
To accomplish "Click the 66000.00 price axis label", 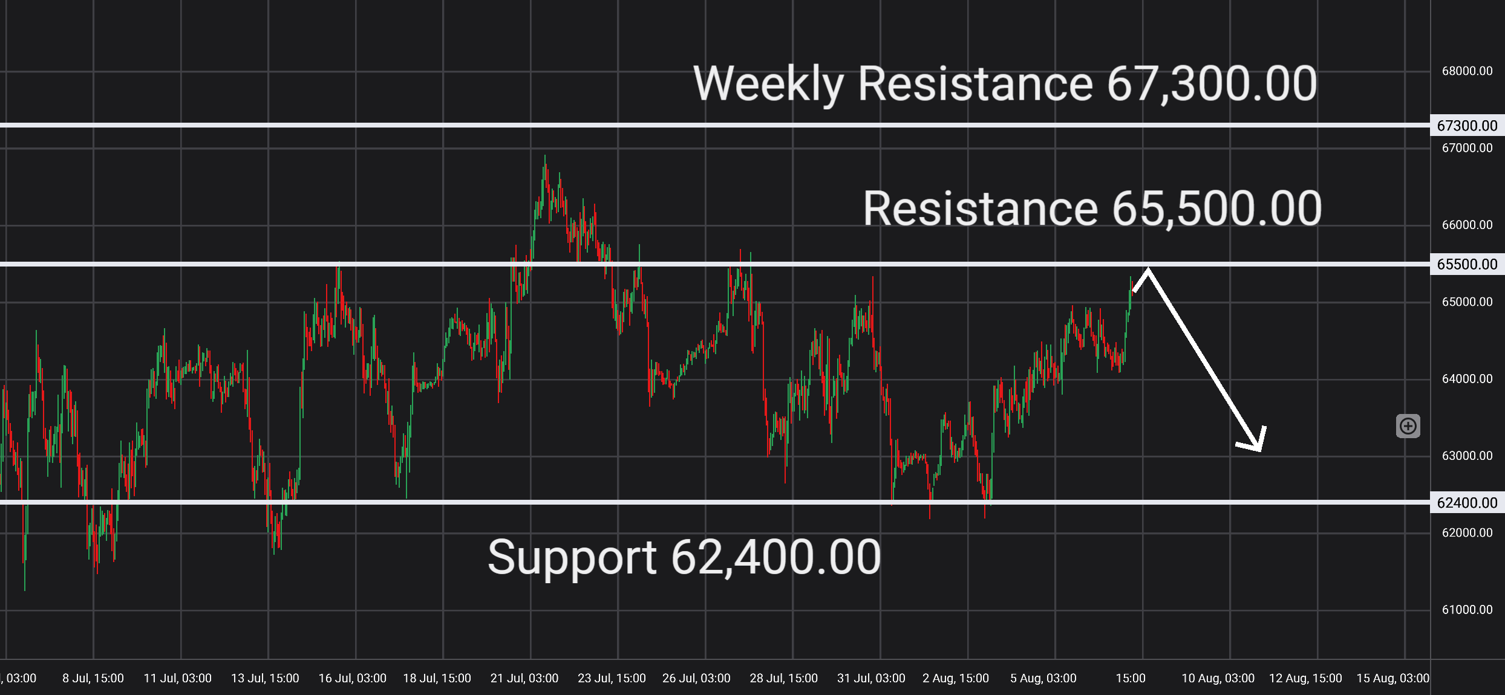I will [1467, 225].
